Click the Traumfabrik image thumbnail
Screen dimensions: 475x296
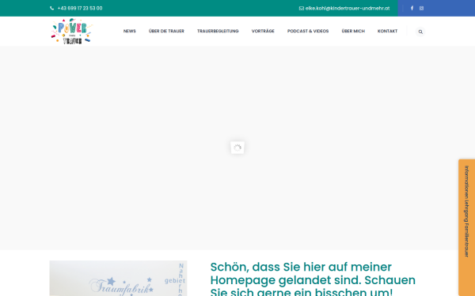(118, 278)
